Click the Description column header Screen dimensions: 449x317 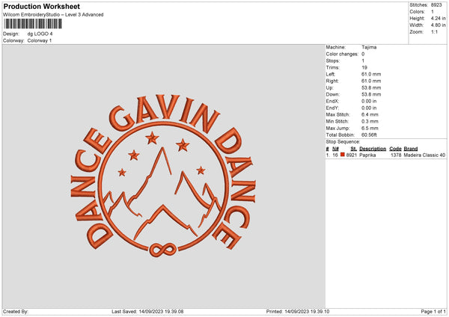(373, 149)
